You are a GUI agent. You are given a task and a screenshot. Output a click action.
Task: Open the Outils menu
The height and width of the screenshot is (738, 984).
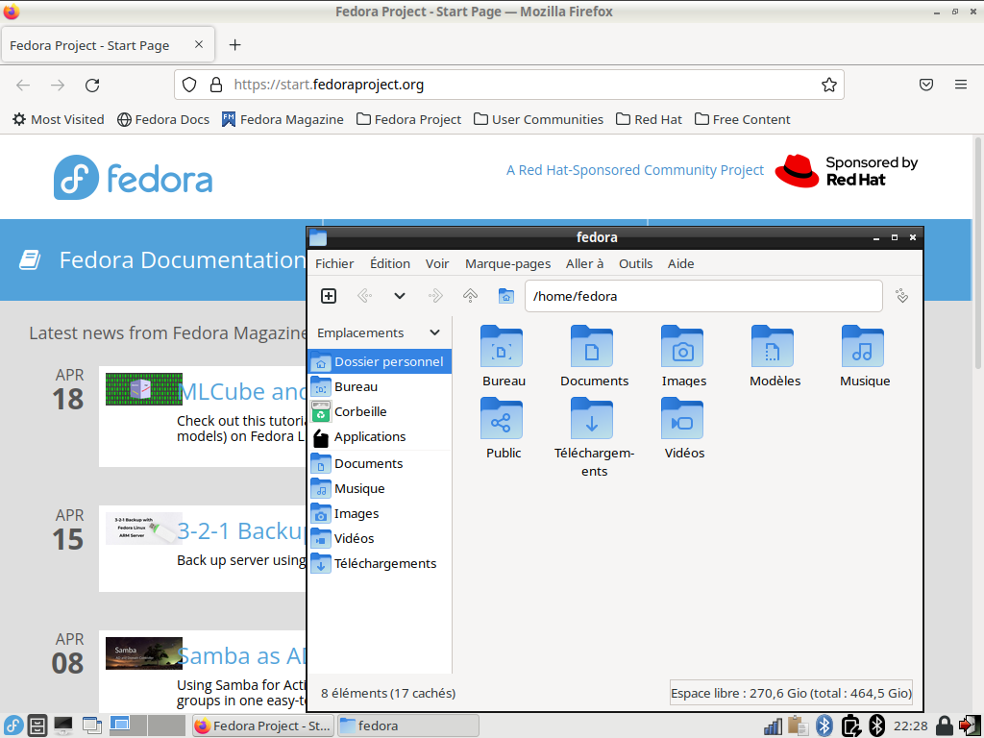pos(636,263)
